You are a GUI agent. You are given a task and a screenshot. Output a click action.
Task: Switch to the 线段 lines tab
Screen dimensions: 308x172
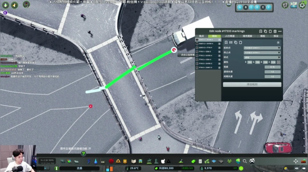(x=214, y=36)
